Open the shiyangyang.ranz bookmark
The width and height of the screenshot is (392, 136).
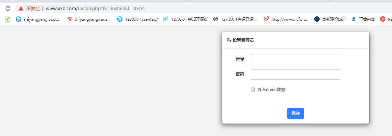[89, 19]
